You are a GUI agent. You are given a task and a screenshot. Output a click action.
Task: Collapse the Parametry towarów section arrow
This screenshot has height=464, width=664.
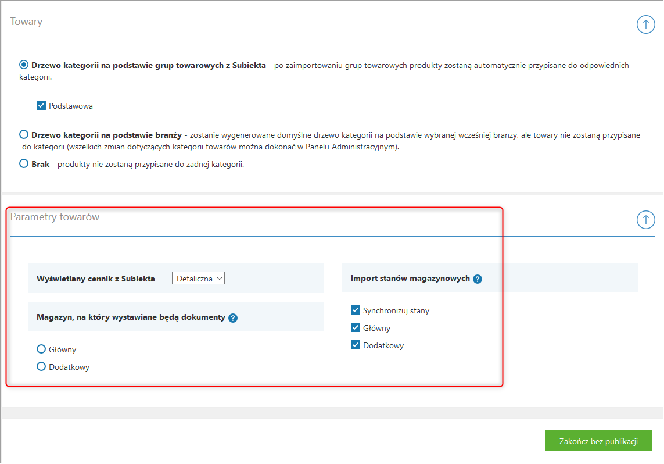pos(645,220)
